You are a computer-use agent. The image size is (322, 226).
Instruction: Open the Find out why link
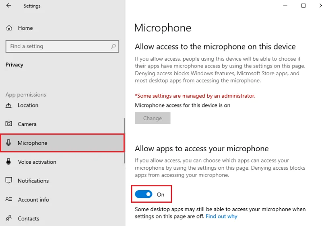(221, 216)
